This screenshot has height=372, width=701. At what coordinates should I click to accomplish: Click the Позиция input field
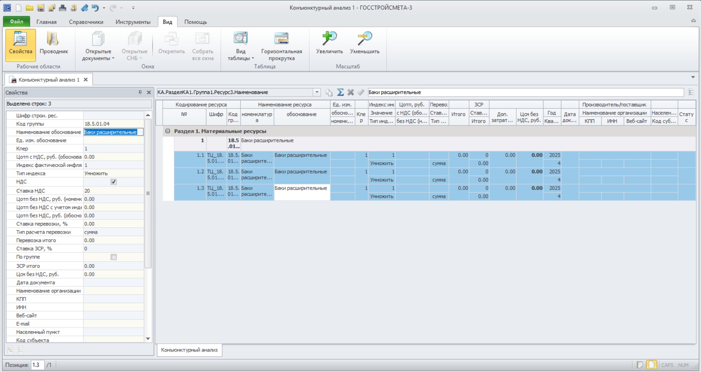pyautogui.click(x=37, y=365)
